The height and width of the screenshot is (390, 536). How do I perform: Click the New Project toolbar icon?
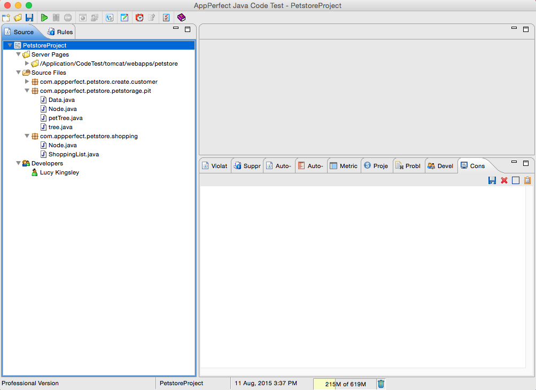[x=6, y=18]
